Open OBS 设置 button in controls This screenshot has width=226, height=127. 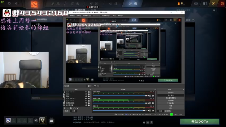pyautogui.click(x=171, y=106)
